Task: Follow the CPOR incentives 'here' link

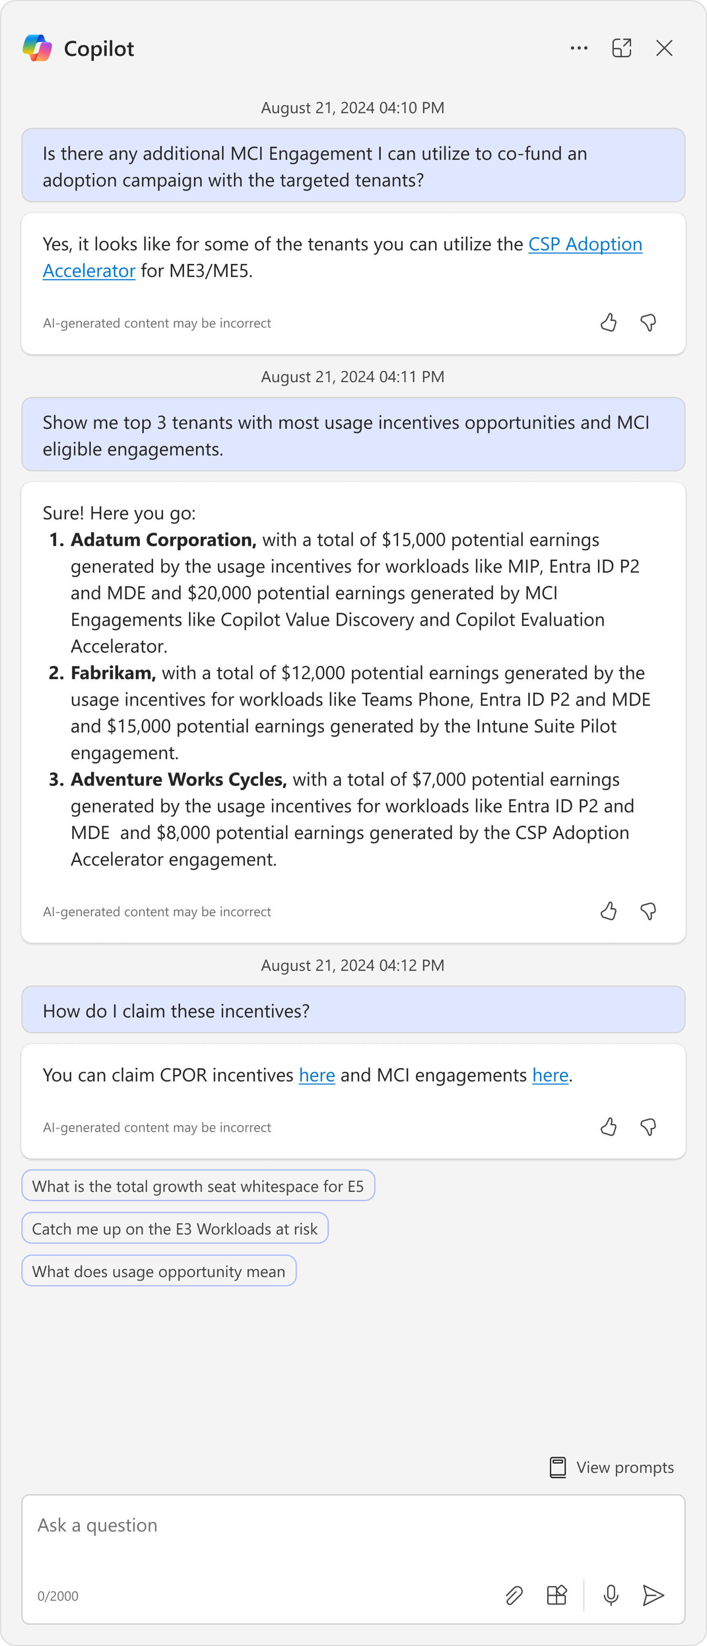Action: pyautogui.click(x=317, y=1075)
